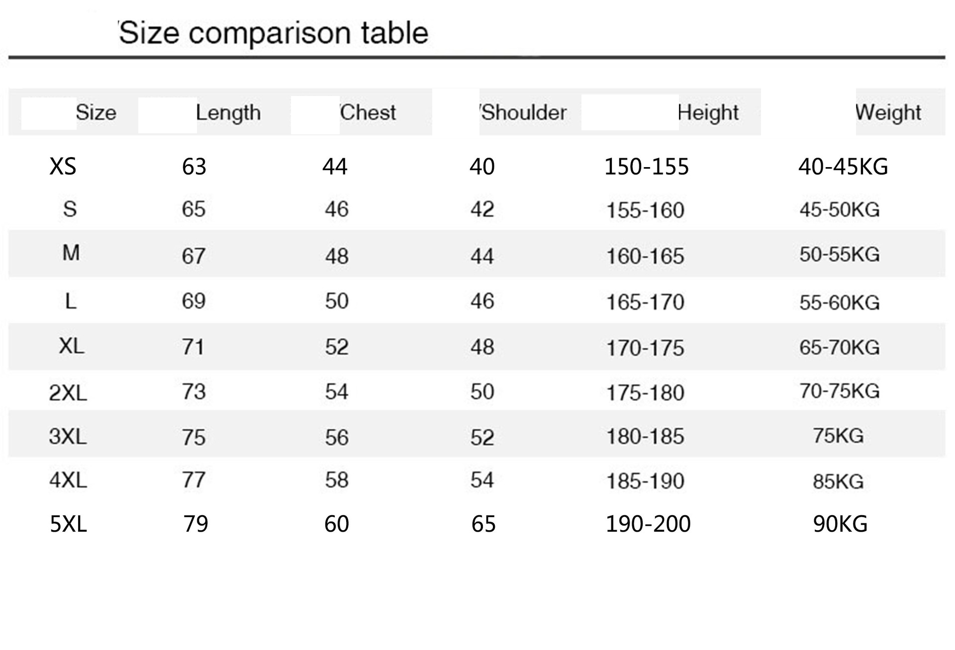Click the 85KG weight cell
Viewport: 955px width, 650px height.
coord(838,481)
